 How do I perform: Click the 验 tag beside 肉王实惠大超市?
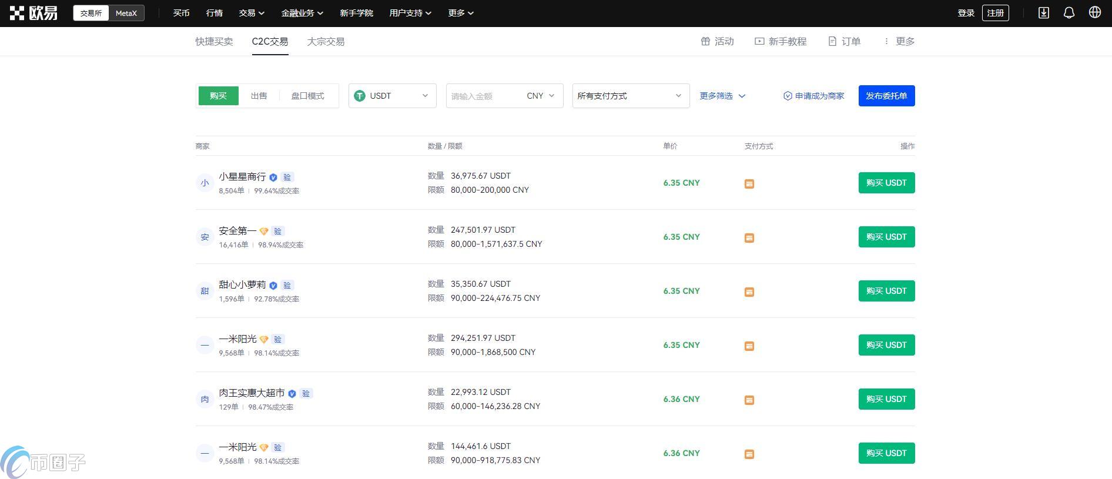pos(306,393)
